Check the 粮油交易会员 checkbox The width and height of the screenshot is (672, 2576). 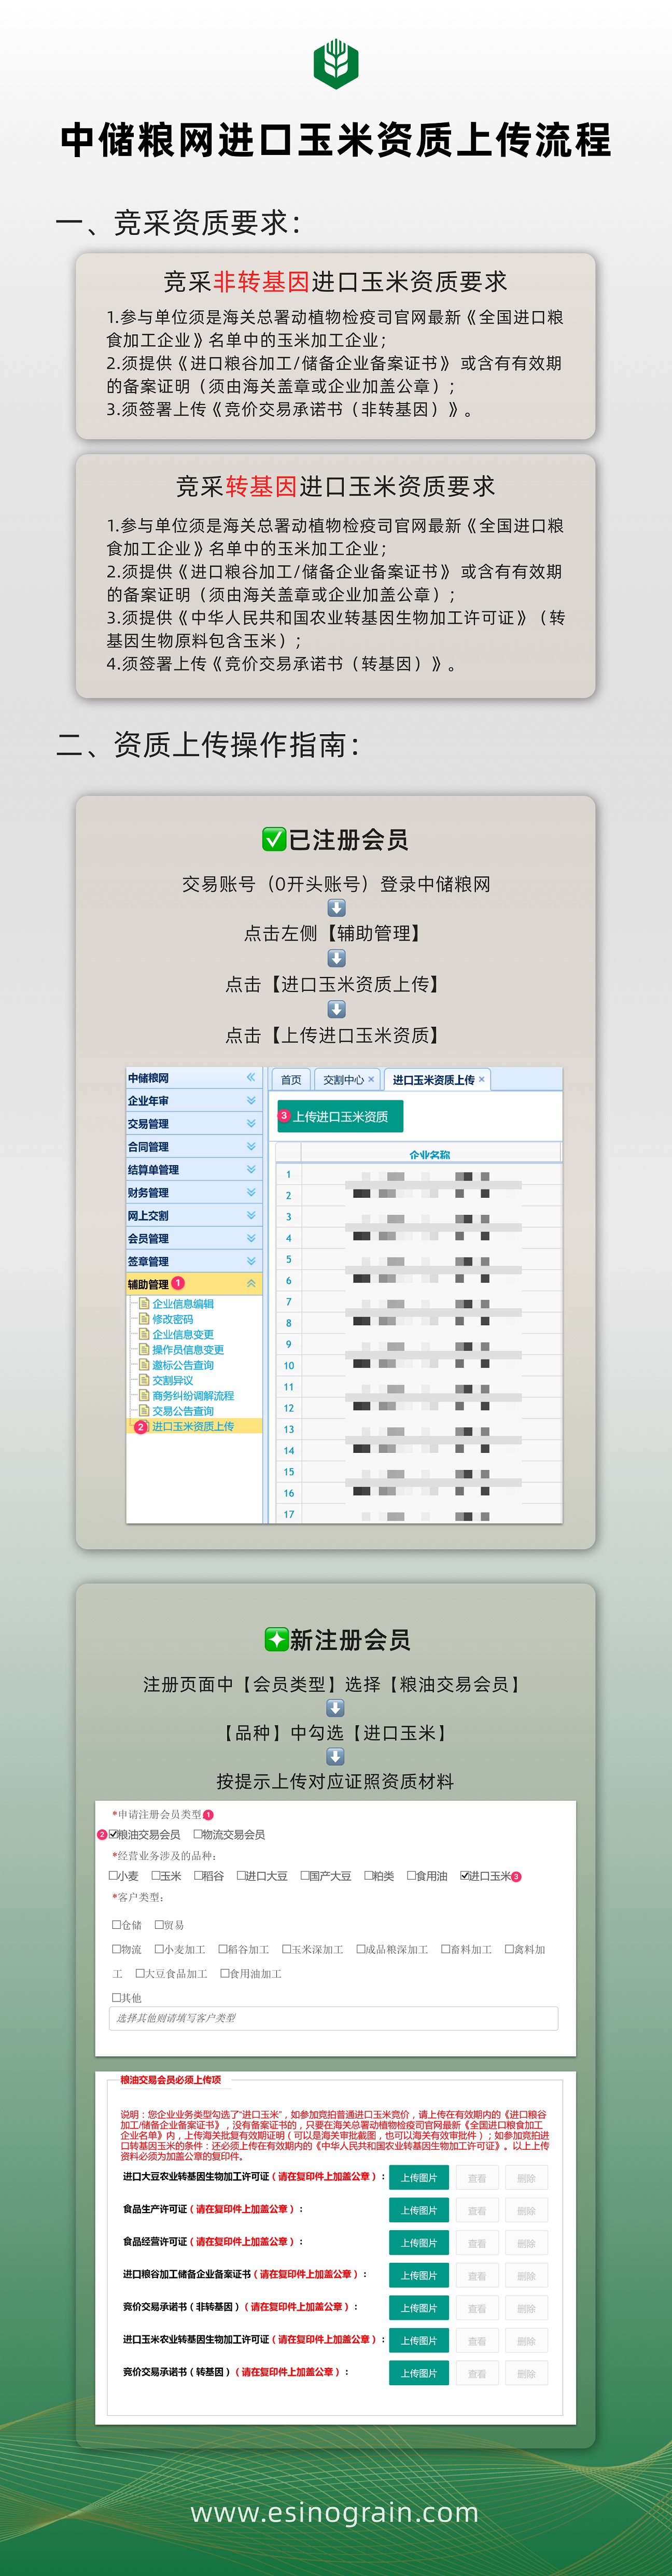(x=113, y=1834)
